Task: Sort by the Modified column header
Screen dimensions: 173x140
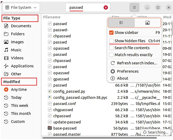Action: point(167,17)
